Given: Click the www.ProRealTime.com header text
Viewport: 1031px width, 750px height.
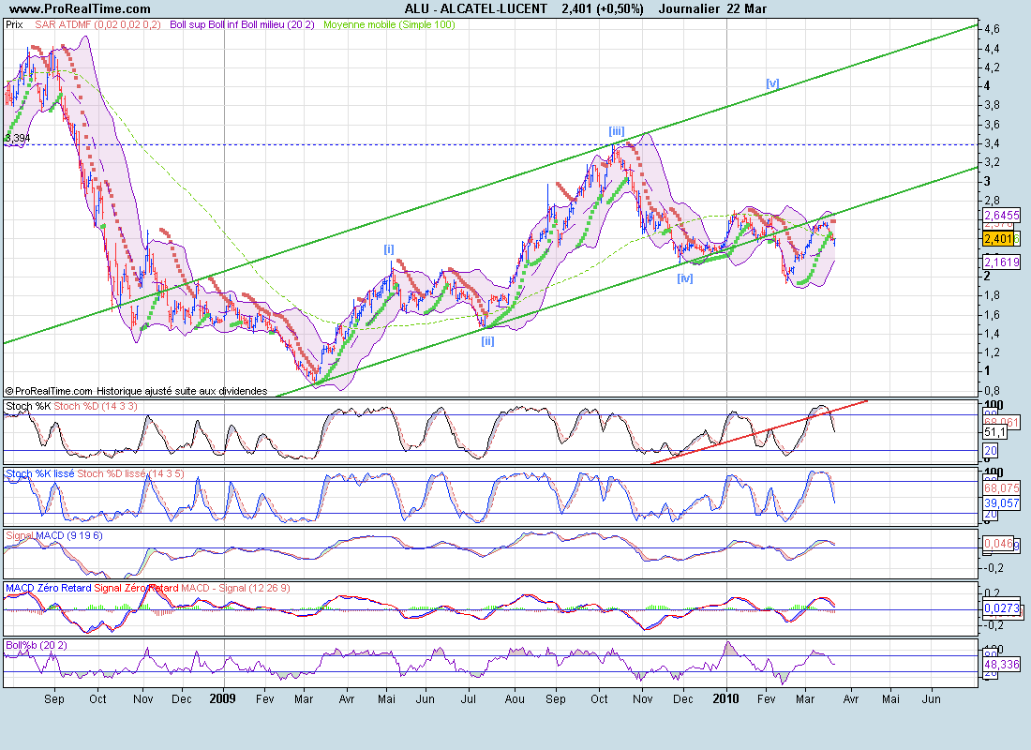Looking at the screenshot, I should coord(80,8).
